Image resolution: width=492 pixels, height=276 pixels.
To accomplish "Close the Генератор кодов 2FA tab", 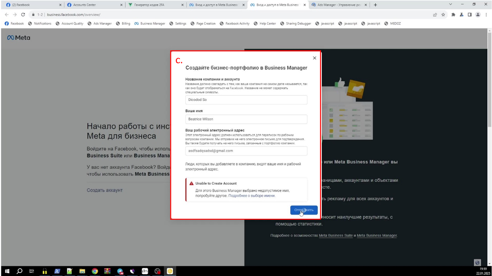I will pos(182,5).
